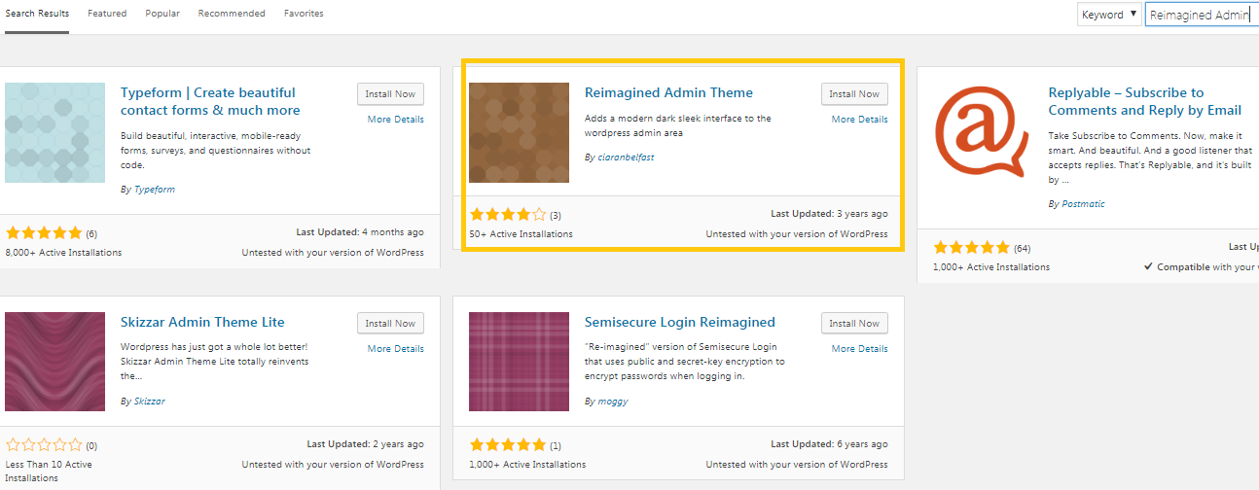This screenshot has height=490, width=1259.
Task: Click the Semisecure Login Reimagined plaid icon
Action: coord(519,362)
